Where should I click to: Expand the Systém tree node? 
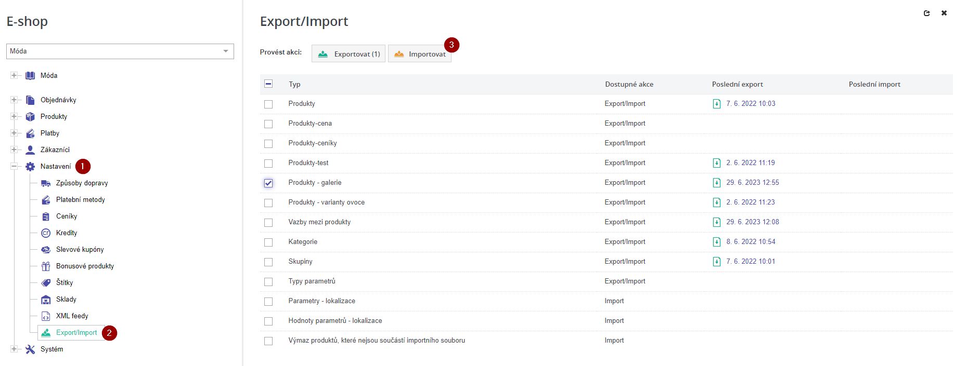pos(14,349)
